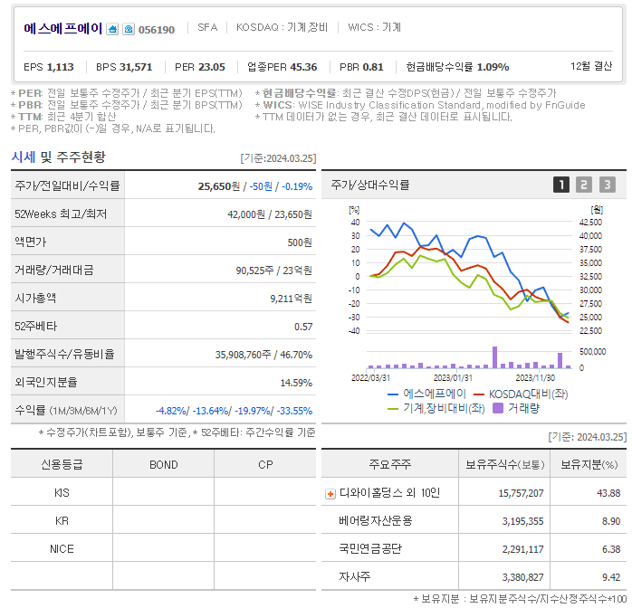Image resolution: width=632 pixels, height=608 pixels.
Task: Select the 주가/상대수익률 chart title
Action: pyautogui.click(x=370, y=185)
